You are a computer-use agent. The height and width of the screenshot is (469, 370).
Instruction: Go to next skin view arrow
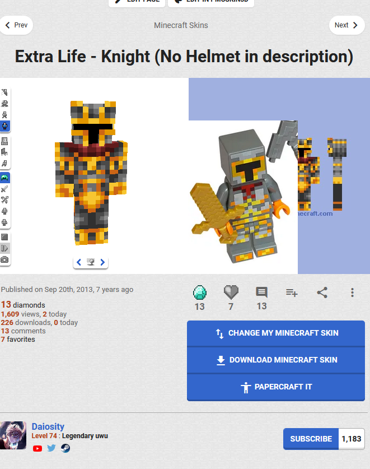point(102,262)
